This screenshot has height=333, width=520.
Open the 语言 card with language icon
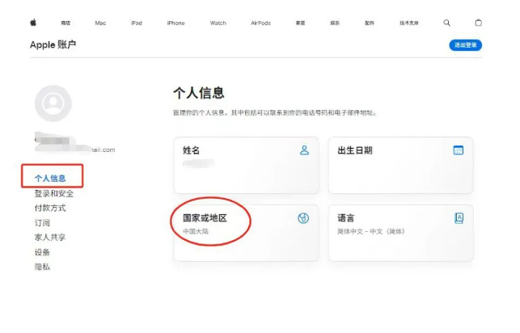[x=400, y=233]
